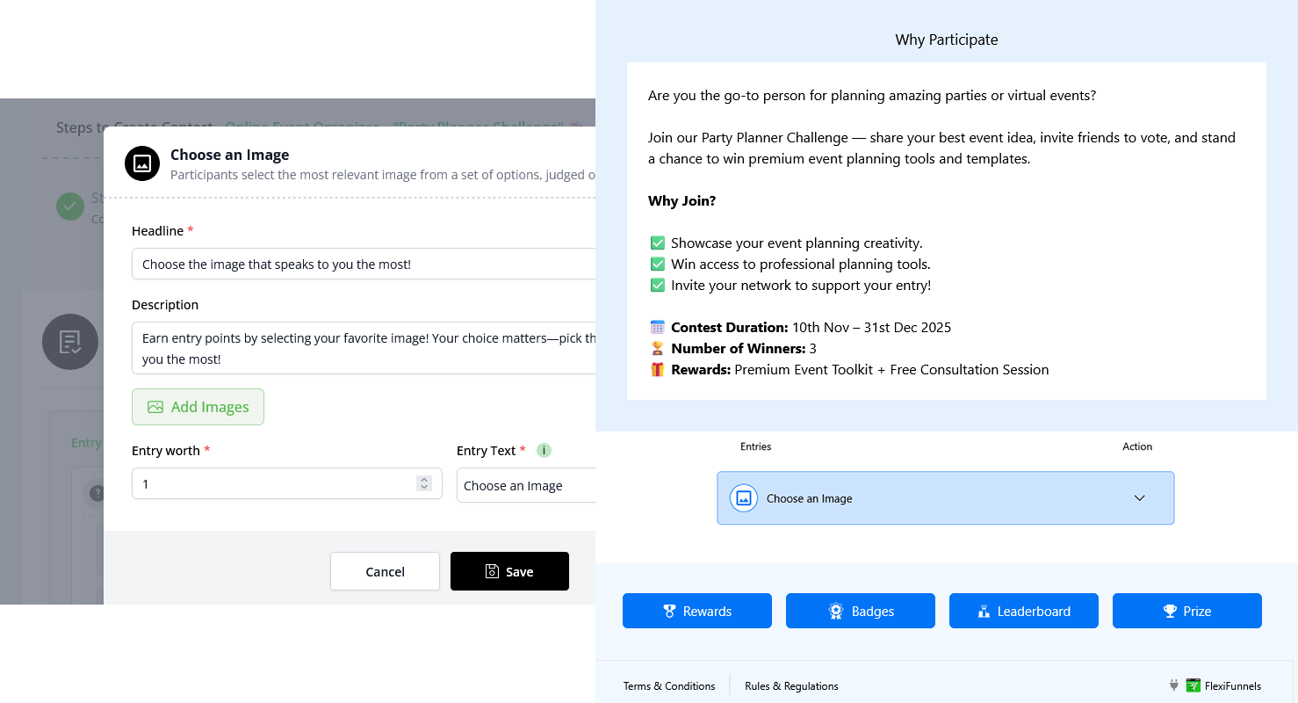Click the "Premium Event Toolkit" rewards line
This screenshot has width=1298, height=703.
pos(849,369)
